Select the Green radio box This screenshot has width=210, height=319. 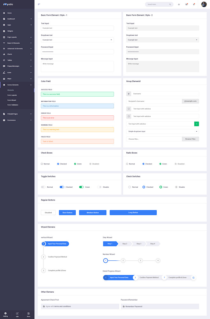(161, 164)
